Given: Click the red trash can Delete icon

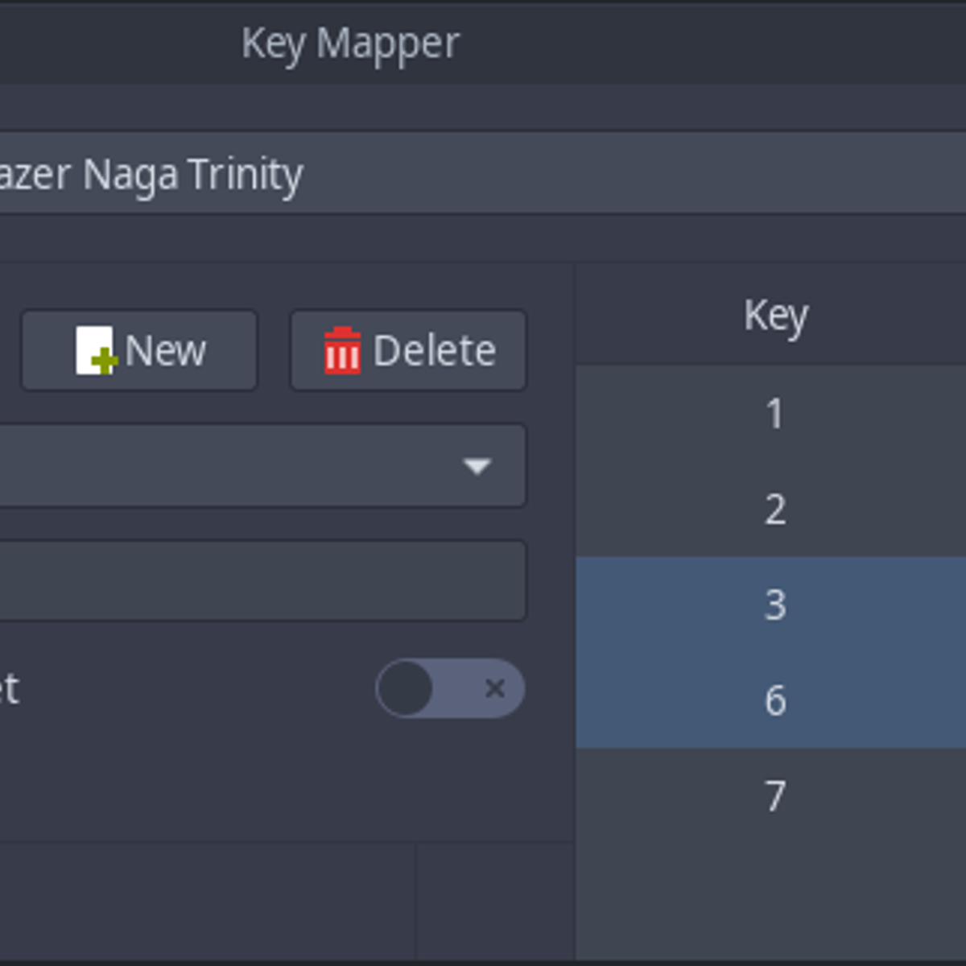Looking at the screenshot, I should [341, 349].
